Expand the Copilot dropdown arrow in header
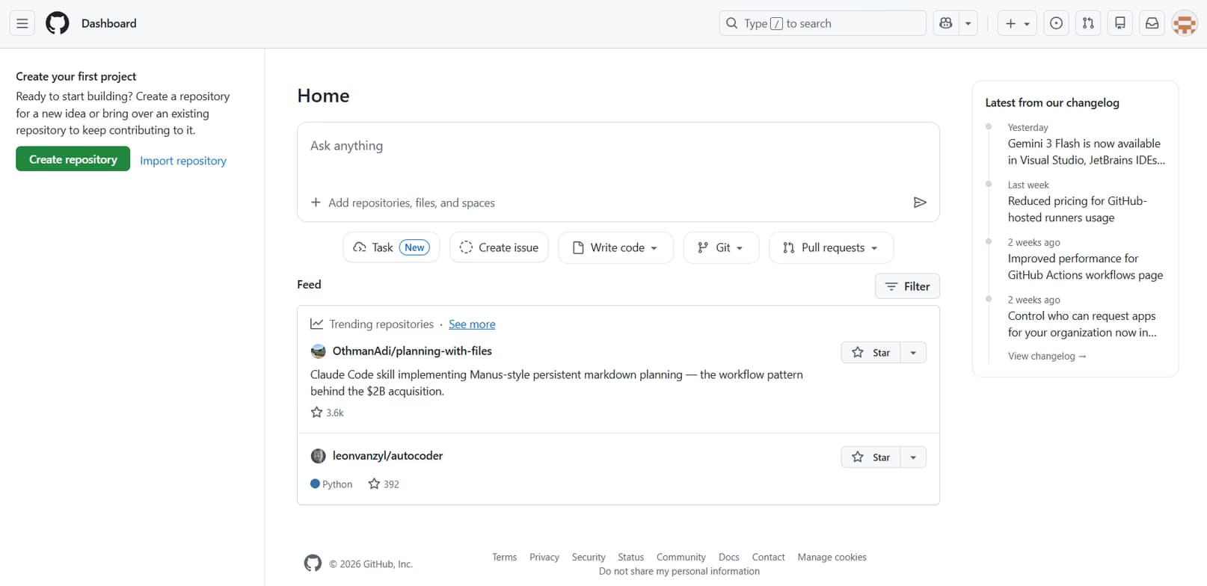1207x586 pixels. [x=968, y=23]
